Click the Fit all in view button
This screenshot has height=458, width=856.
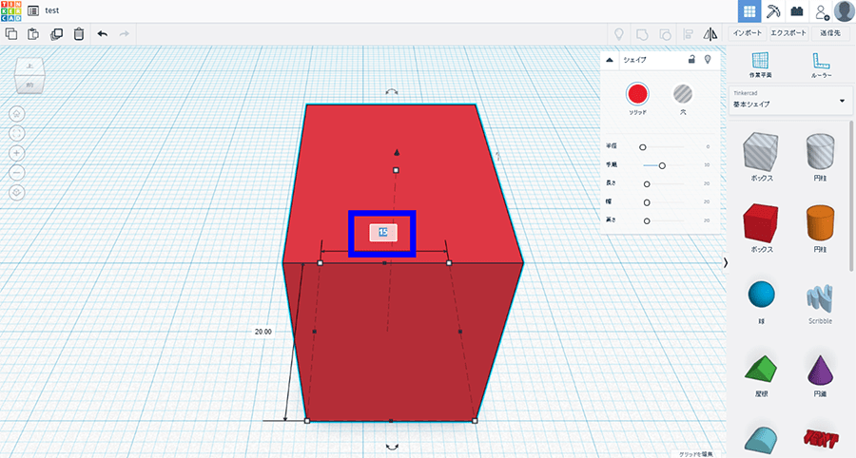click(17, 134)
